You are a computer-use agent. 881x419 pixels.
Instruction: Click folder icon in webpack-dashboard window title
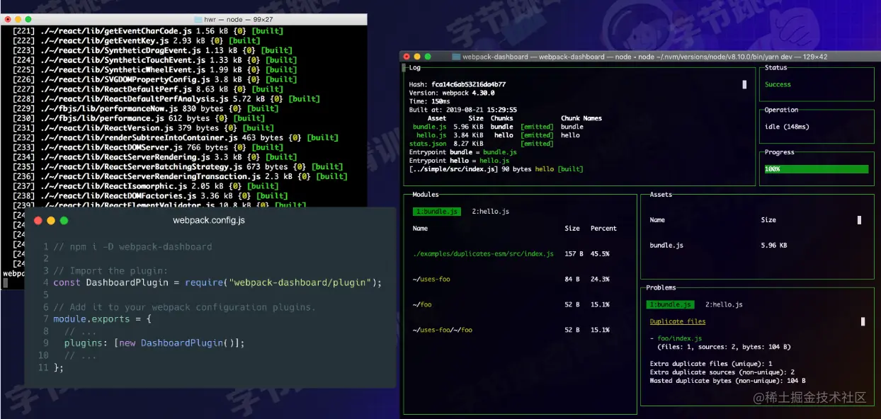(456, 57)
